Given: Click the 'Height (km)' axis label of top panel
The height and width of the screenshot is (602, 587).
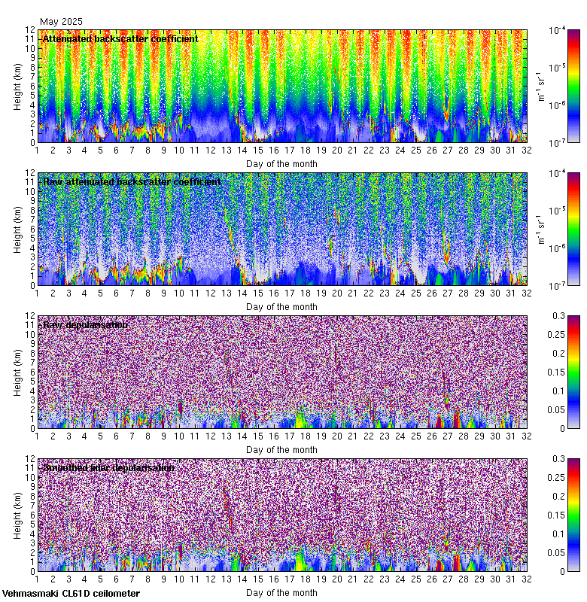Looking at the screenshot, I should point(18,86).
